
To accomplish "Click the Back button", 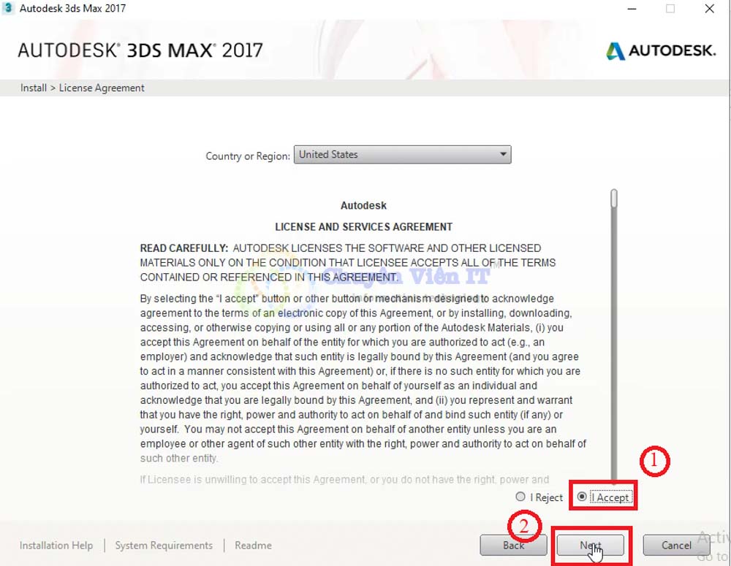I will point(513,545).
